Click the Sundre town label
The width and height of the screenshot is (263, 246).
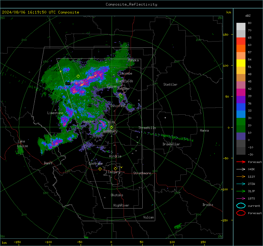(89, 121)
